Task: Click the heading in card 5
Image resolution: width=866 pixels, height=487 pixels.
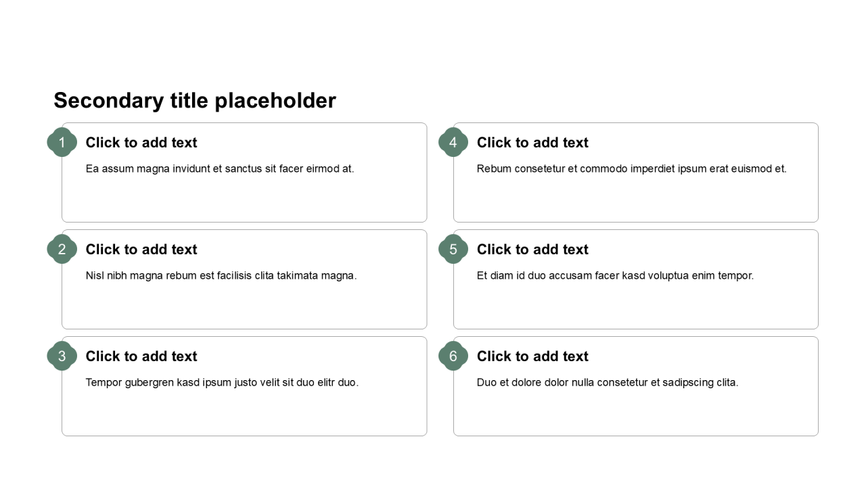Action: click(x=532, y=250)
